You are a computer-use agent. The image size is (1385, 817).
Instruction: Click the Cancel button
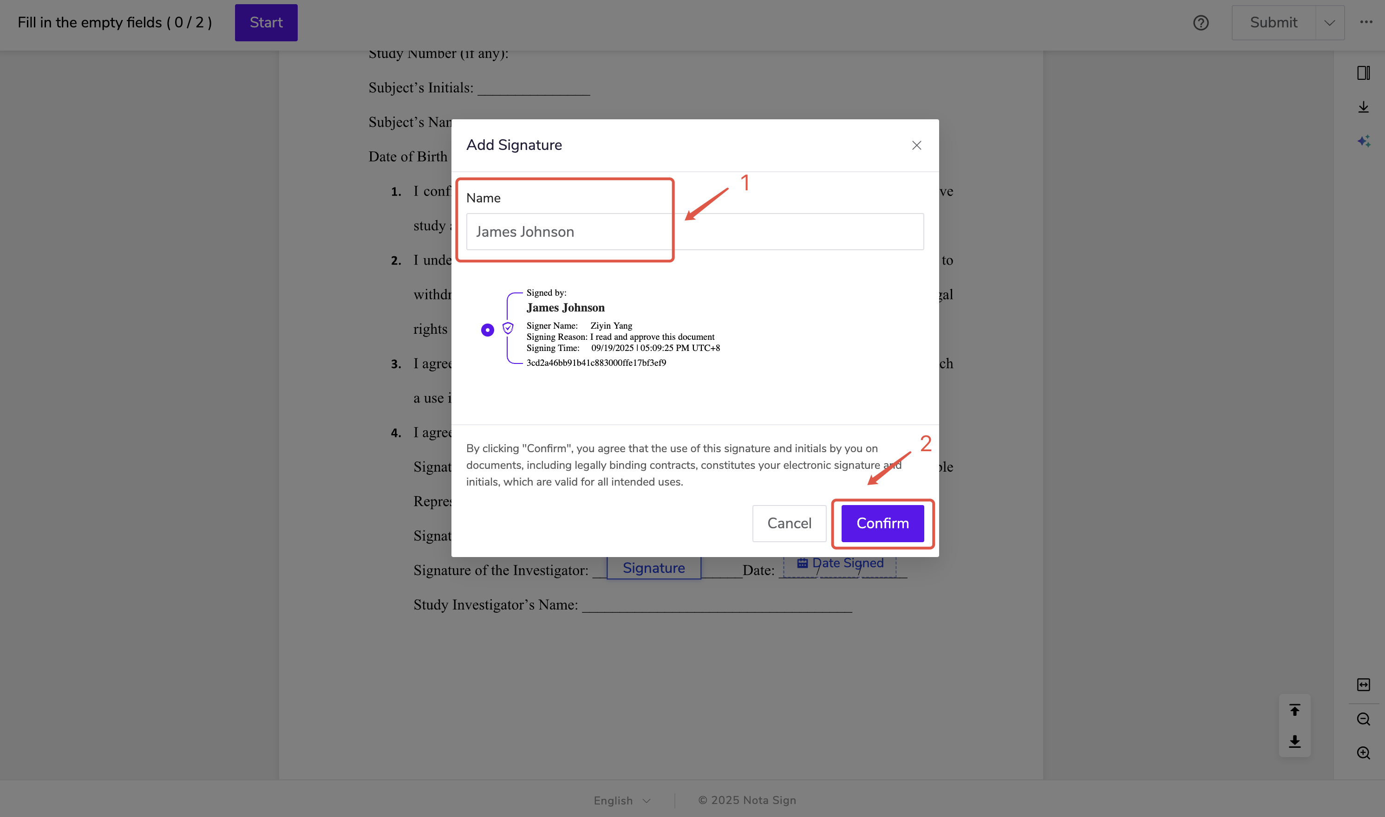(789, 523)
